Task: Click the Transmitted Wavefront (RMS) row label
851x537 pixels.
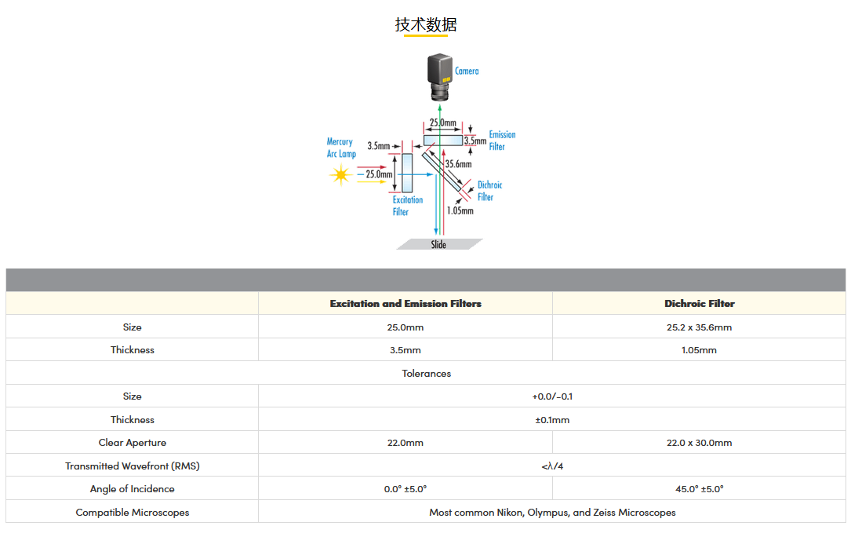Action: pos(133,466)
